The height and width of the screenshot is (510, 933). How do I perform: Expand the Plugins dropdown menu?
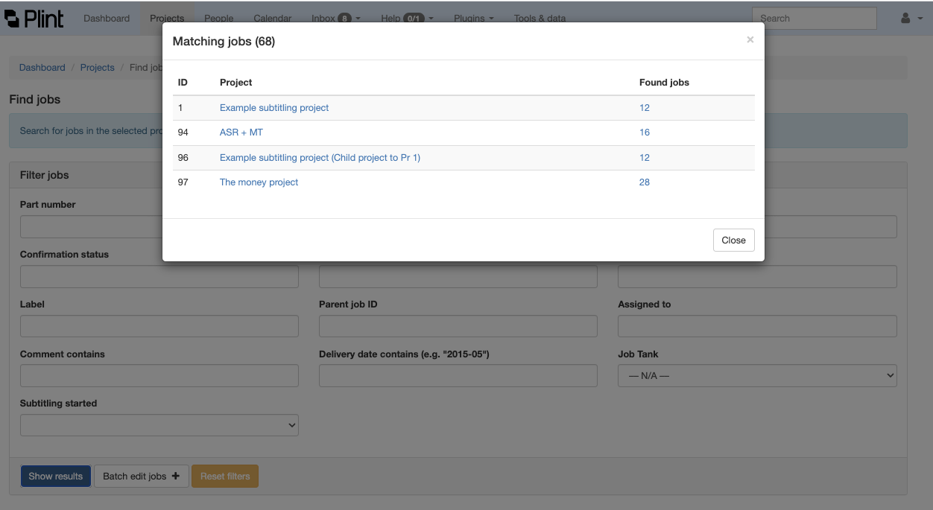coord(475,18)
